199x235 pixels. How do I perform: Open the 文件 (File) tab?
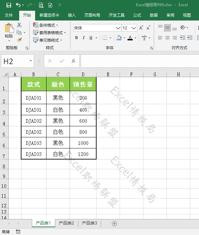pos(9,15)
